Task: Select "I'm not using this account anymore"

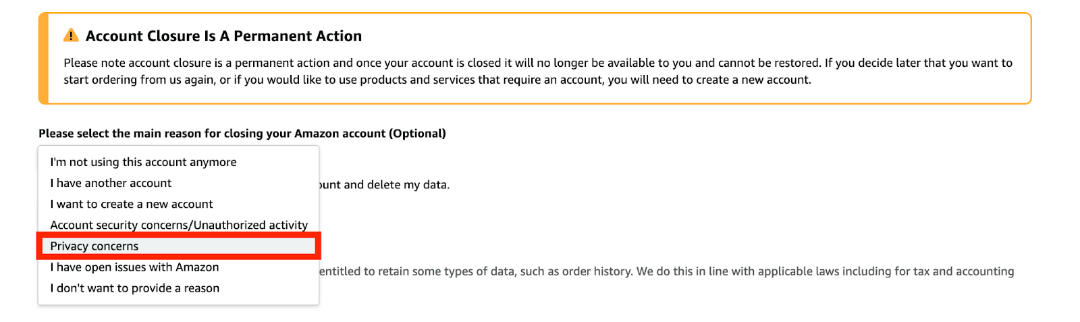Action: pyautogui.click(x=143, y=162)
